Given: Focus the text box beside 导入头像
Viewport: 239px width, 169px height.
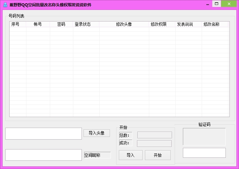Looking at the screenshot, I should tap(43, 134).
